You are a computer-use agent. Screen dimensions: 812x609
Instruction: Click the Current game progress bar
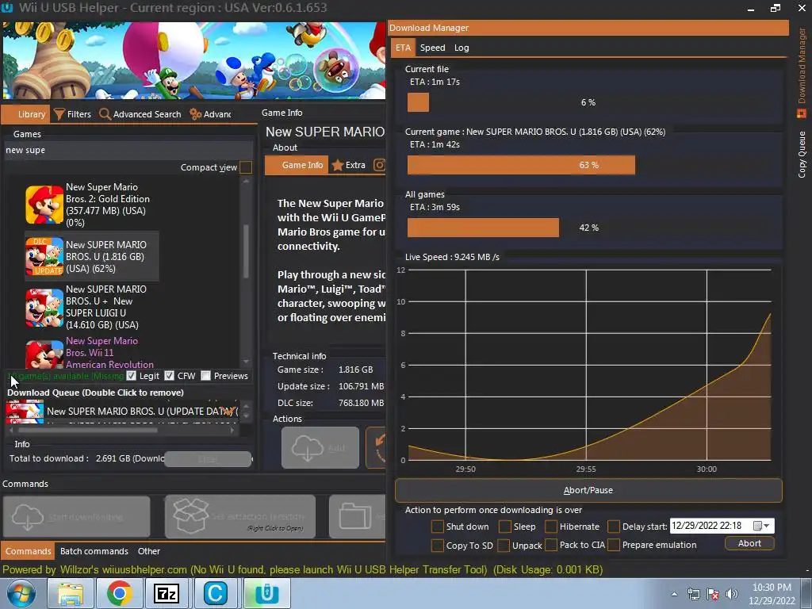click(x=588, y=165)
